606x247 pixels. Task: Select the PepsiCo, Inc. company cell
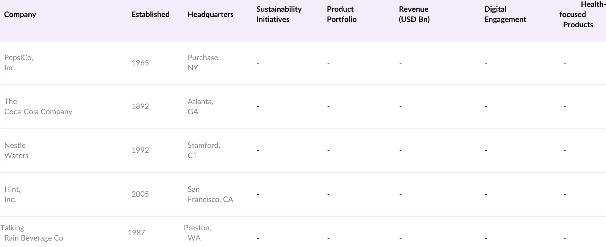click(19, 63)
